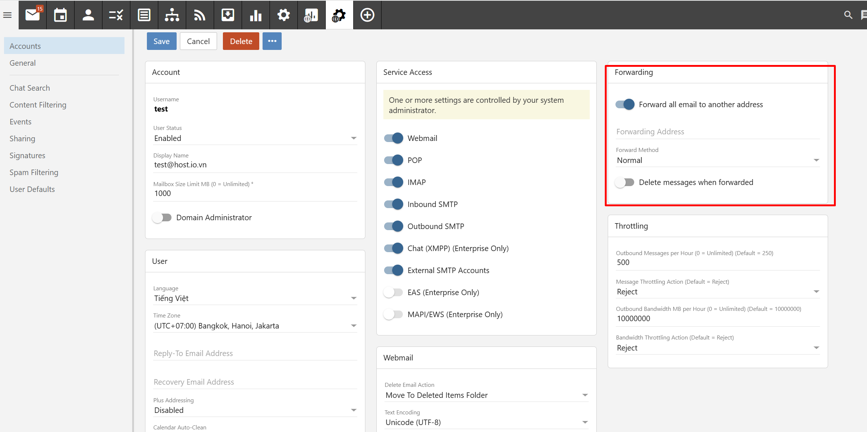The height and width of the screenshot is (432, 867).
Task: Open the Domain Reports icon
Action: (x=312, y=15)
